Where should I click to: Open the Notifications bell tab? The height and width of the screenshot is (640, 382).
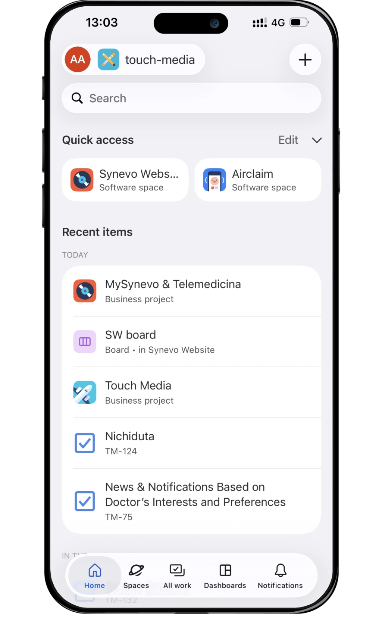pyautogui.click(x=280, y=576)
